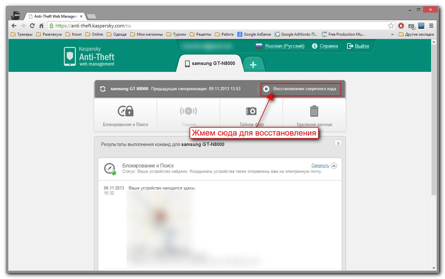Click the scrollbar down arrow
445x279 pixels.
(434, 268)
